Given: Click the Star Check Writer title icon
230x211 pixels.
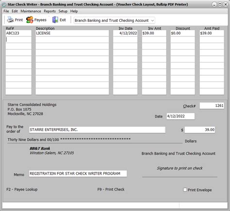Looking at the screenshot, I should tap(4, 4).
